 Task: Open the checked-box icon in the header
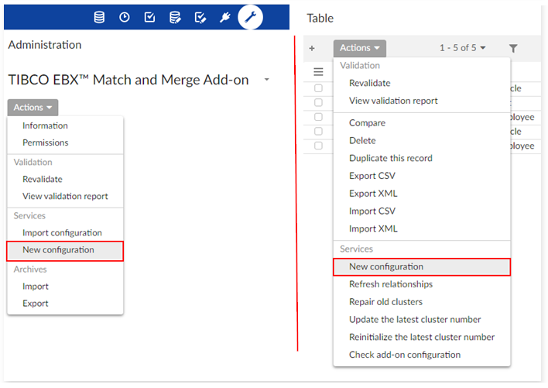coord(149,17)
